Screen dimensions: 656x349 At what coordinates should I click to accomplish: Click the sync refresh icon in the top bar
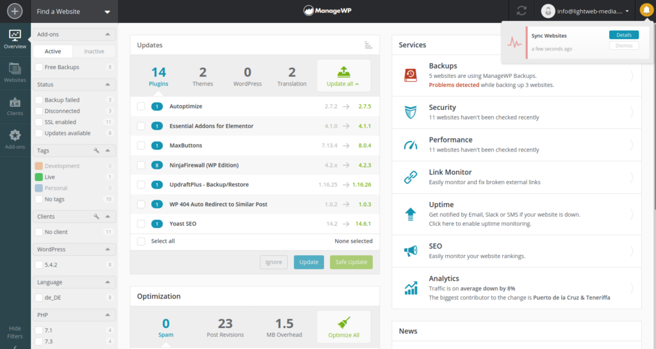(x=521, y=11)
